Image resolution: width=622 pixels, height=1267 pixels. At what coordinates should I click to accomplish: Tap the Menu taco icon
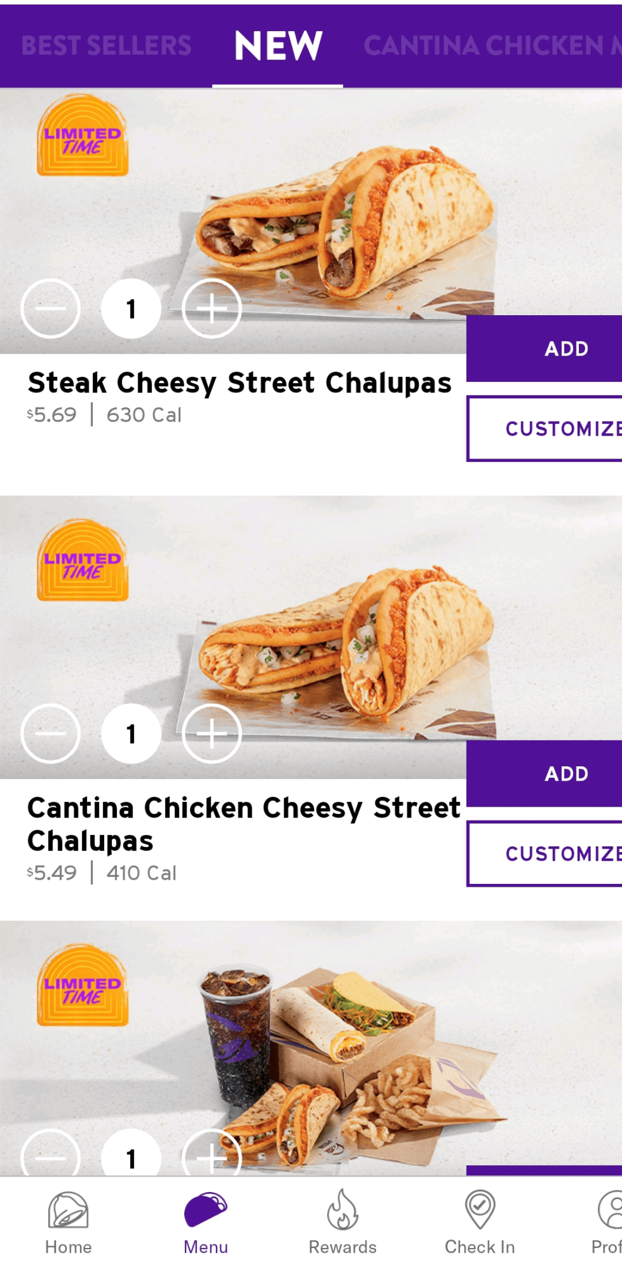coord(206,1209)
